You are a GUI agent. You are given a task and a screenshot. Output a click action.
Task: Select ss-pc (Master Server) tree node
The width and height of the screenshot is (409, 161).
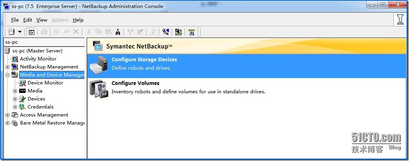pyautogui.click(x=37, y=50)
